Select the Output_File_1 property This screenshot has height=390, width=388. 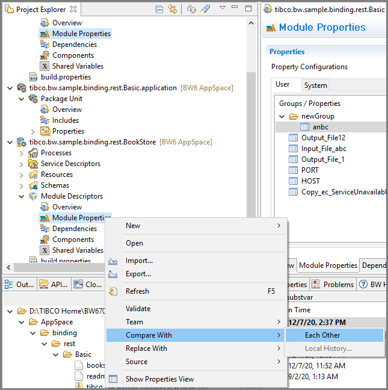(x=323, y=159)
